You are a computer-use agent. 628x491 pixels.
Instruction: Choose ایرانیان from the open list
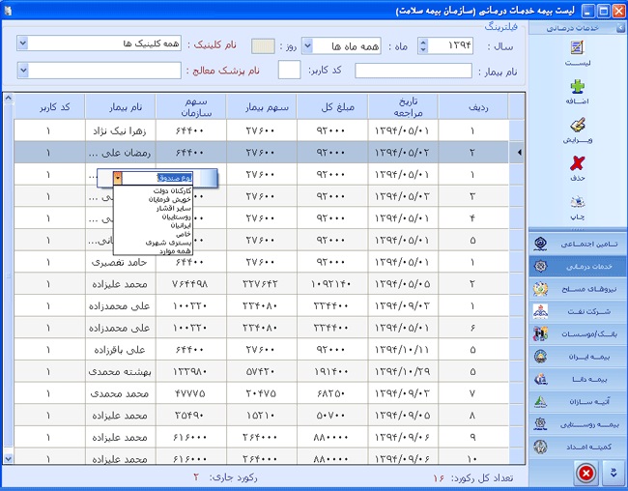point(181,225)
